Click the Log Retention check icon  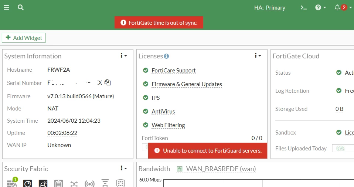(x=339, y=91)
